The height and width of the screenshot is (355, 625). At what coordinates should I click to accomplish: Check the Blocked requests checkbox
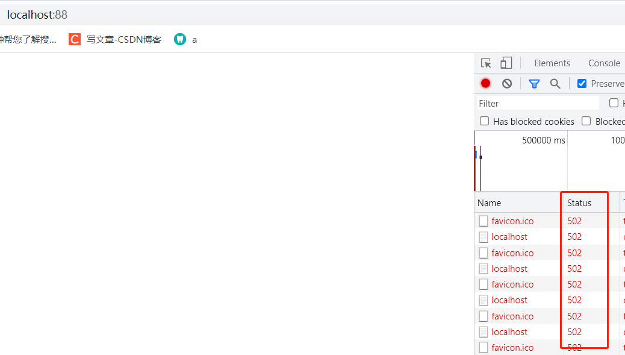[586, 121]
